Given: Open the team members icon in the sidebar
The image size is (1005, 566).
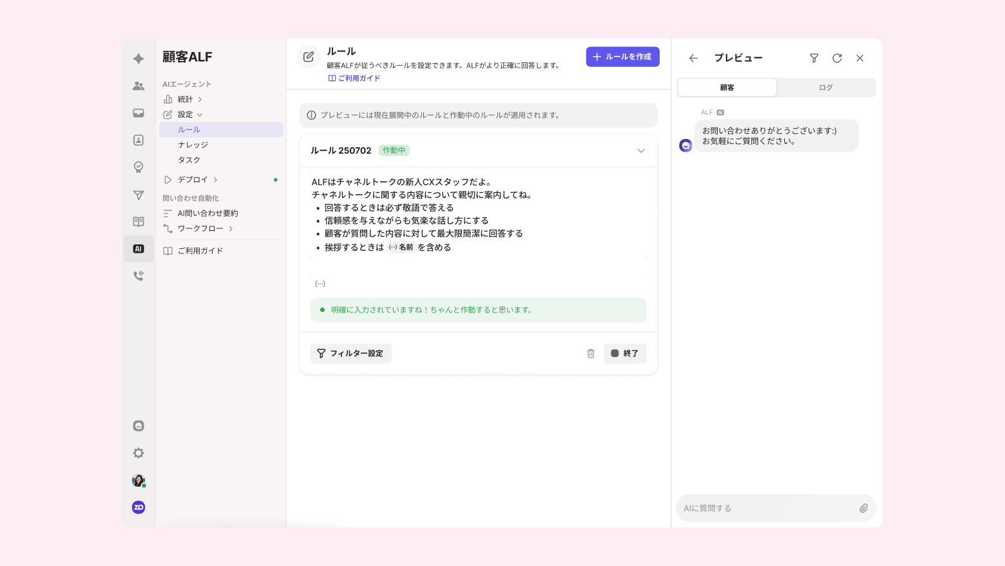Looking at the screenshot, I should click(139, 86).
